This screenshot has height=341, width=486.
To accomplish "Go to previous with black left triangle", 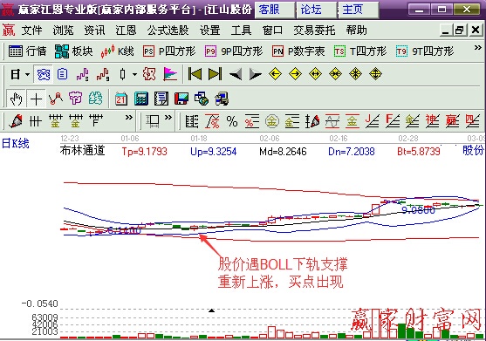I will (x=236, y=75).
